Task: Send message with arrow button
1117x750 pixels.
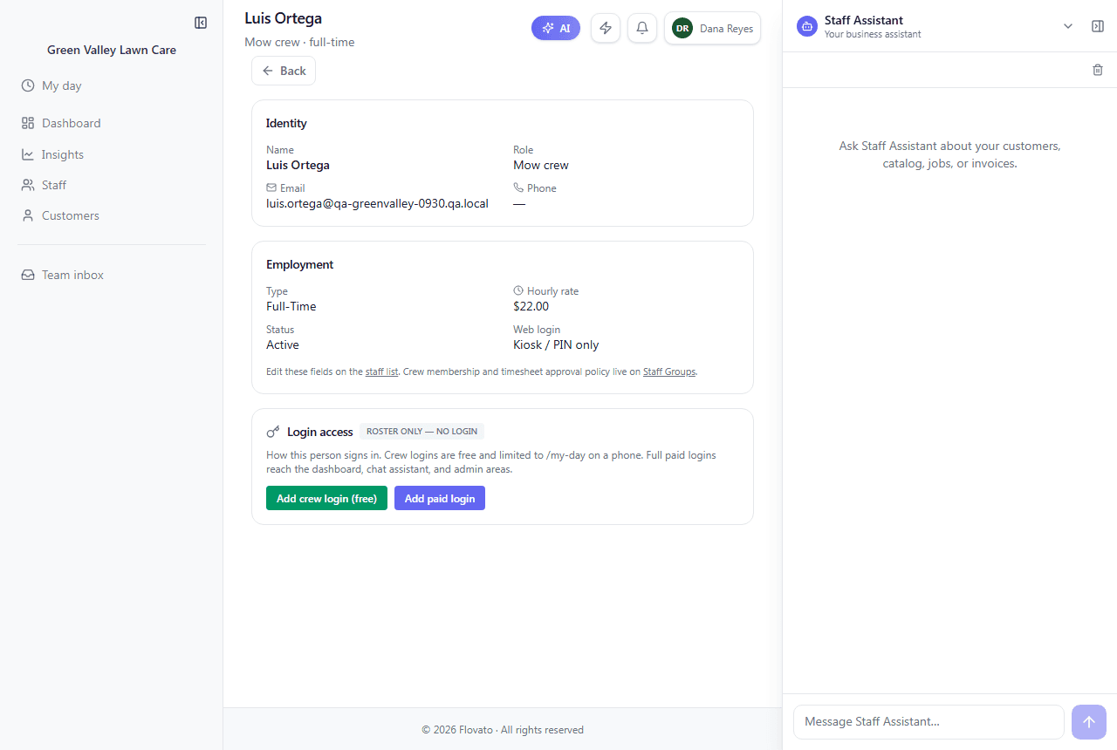Action: click(1089, 722)
